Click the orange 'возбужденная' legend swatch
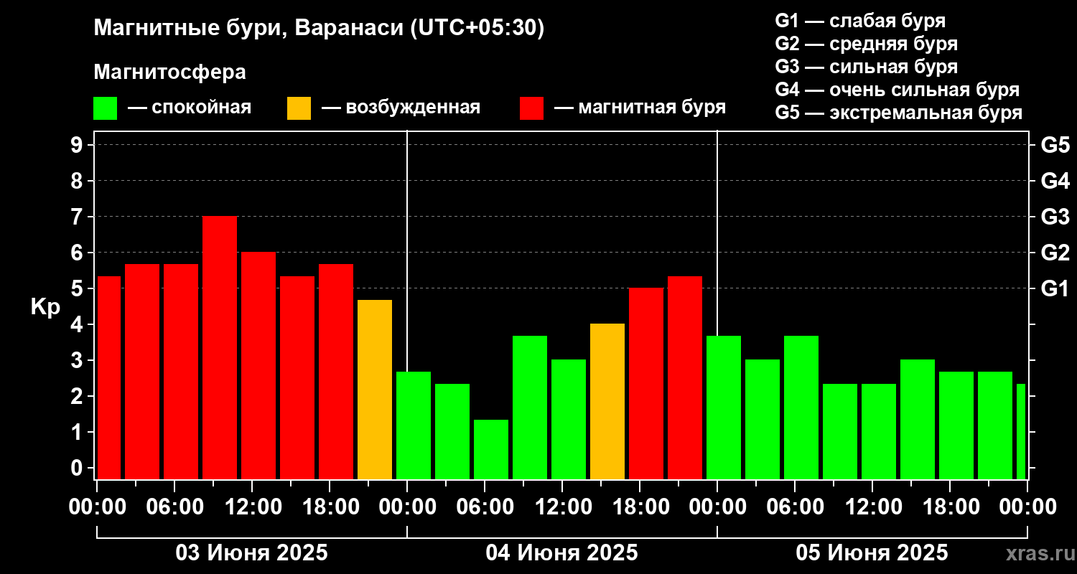 pyautogui.click(x=299, y=108)
